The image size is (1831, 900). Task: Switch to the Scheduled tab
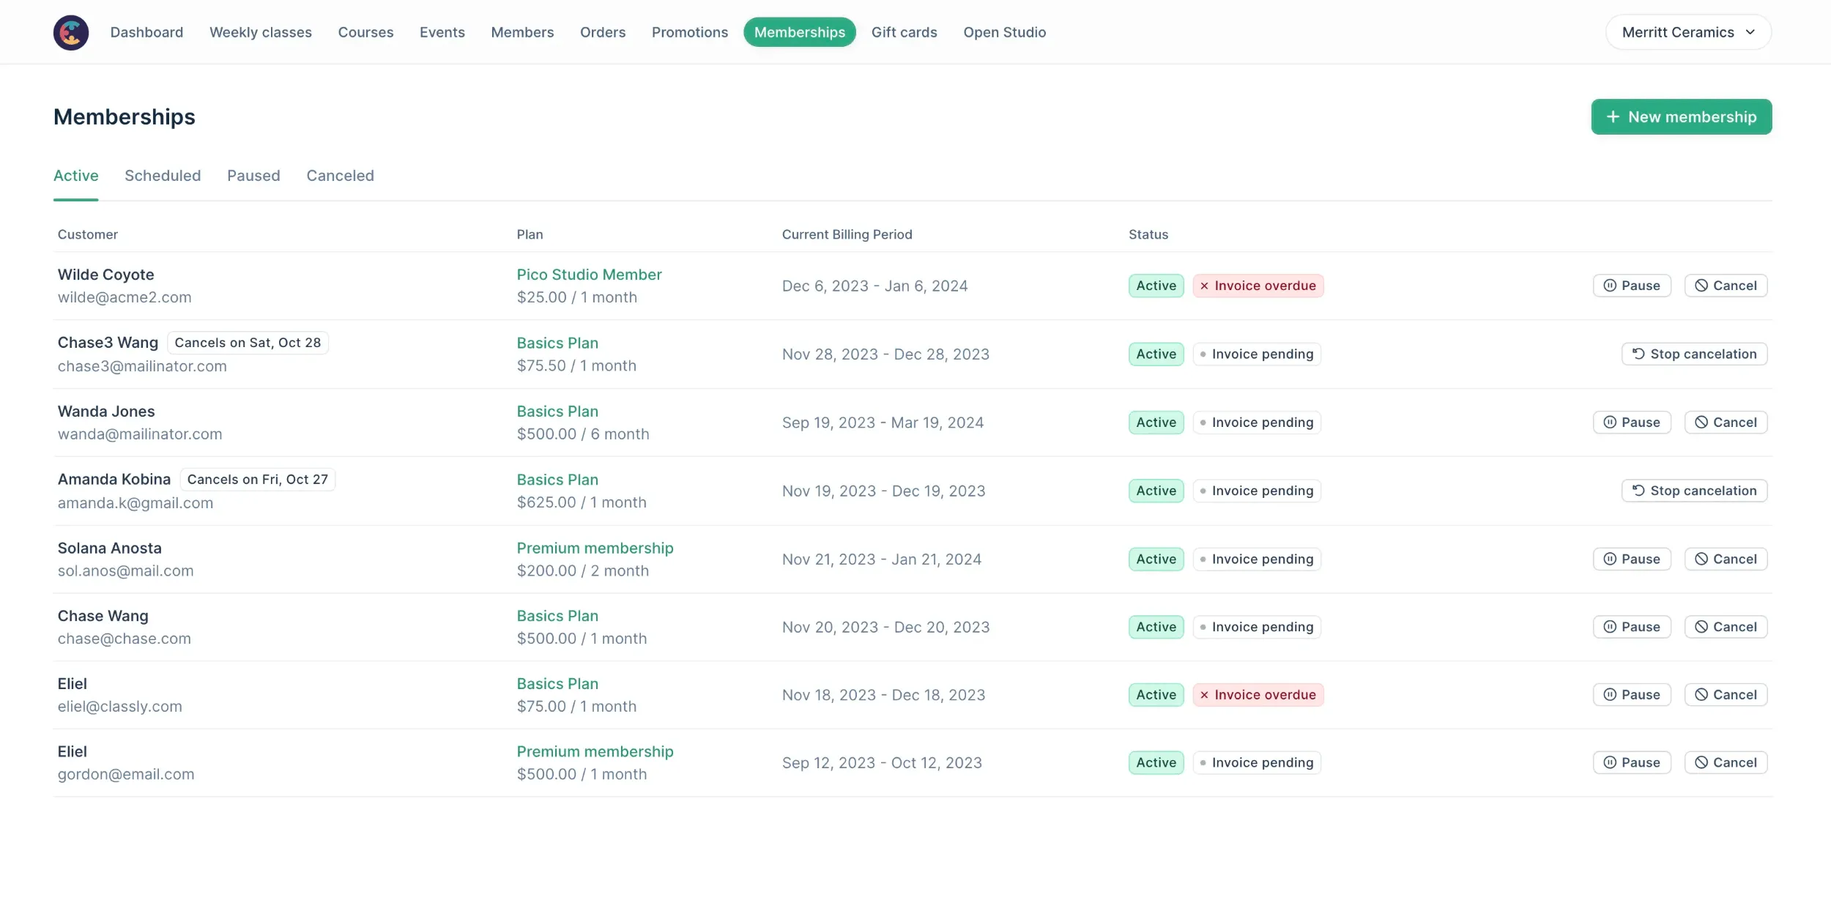pos(163,176)
